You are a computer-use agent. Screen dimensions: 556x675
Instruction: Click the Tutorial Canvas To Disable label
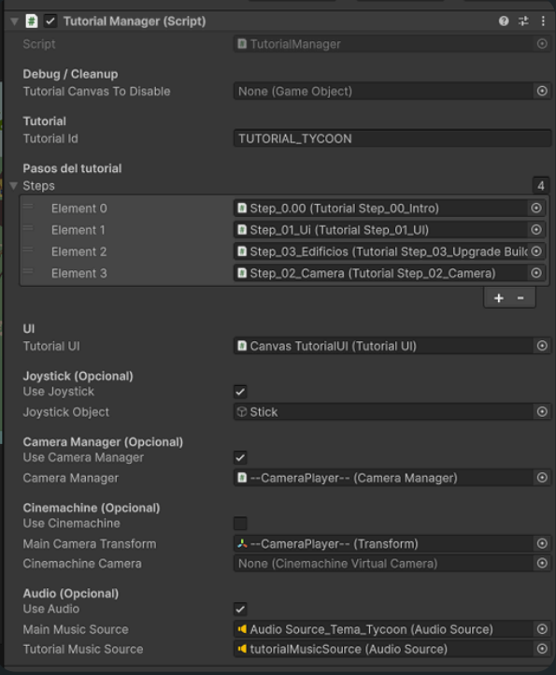click(x=96, y=92)
